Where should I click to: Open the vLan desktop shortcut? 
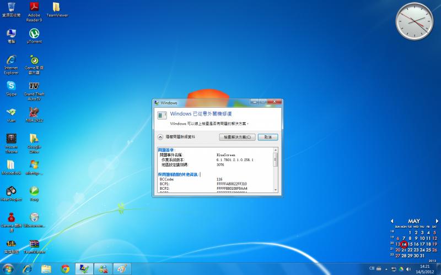(x=11, y=115)
